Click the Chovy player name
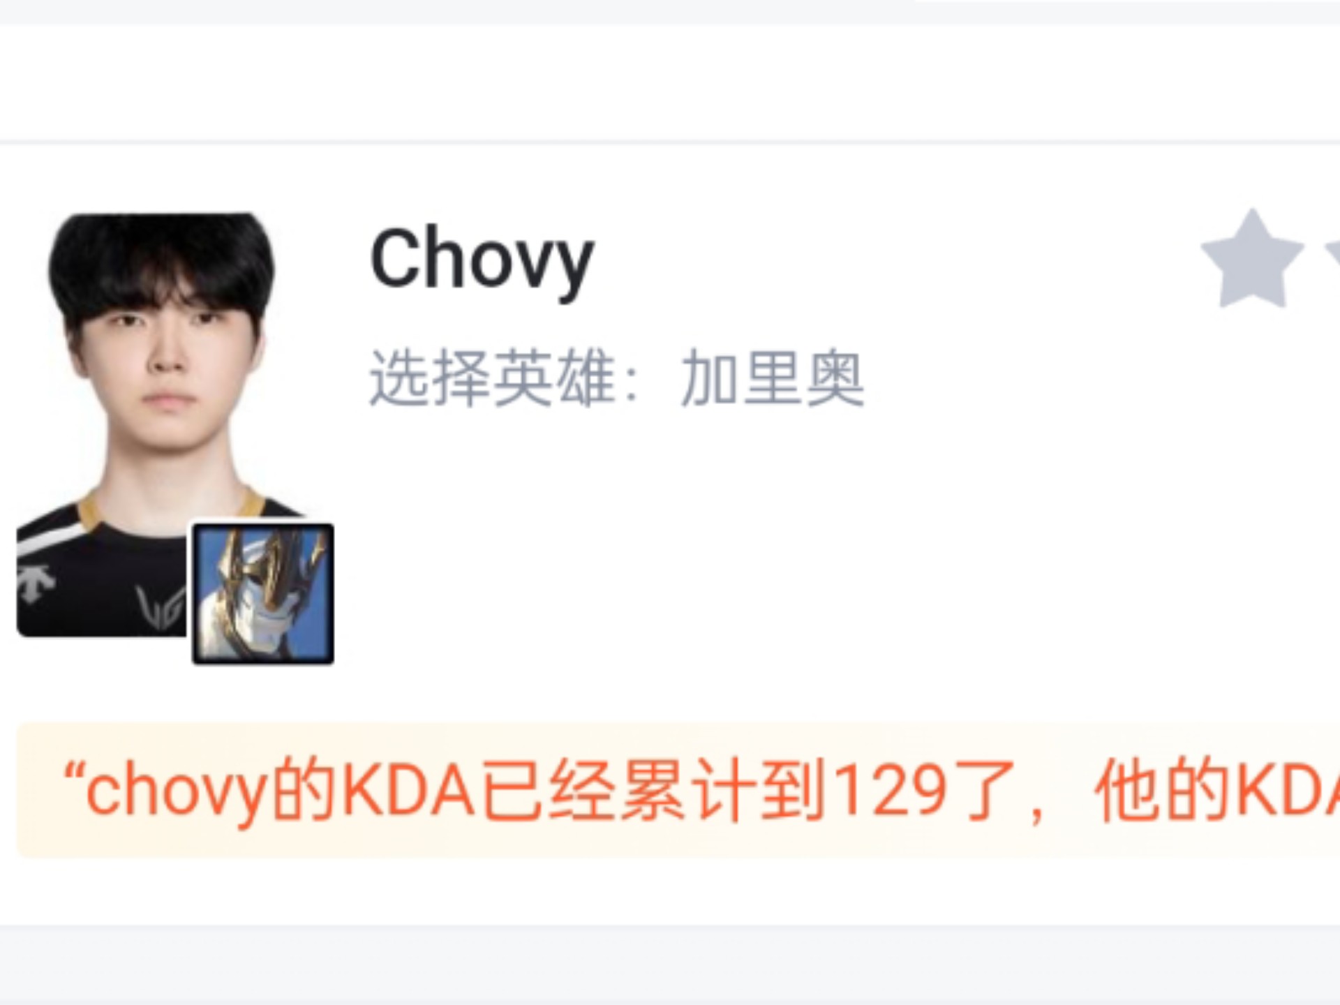This screenshot has width=1340, height=1005. coord(482,261)
